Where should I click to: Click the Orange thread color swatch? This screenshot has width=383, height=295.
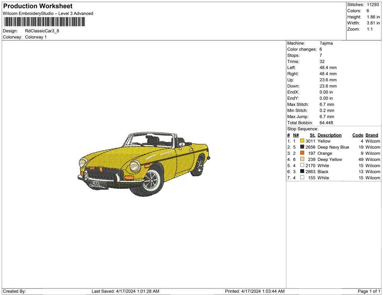click(302, 153)
